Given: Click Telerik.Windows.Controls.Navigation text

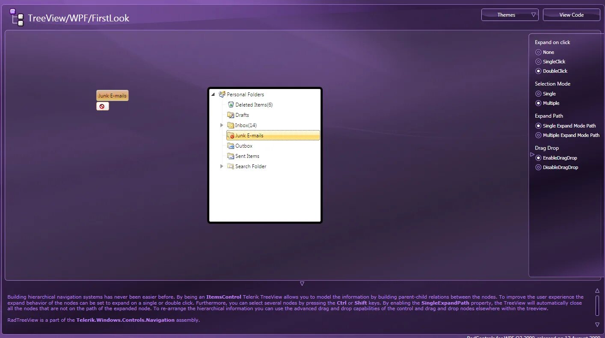Looking at the screenshot, I should 125,320.
